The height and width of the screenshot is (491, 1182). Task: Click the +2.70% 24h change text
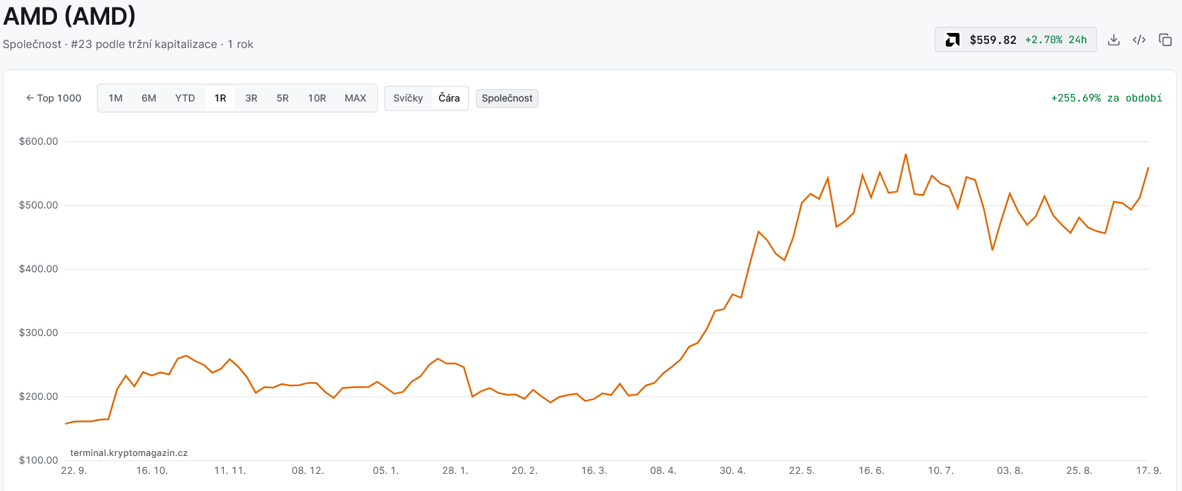click(1056, 40)
